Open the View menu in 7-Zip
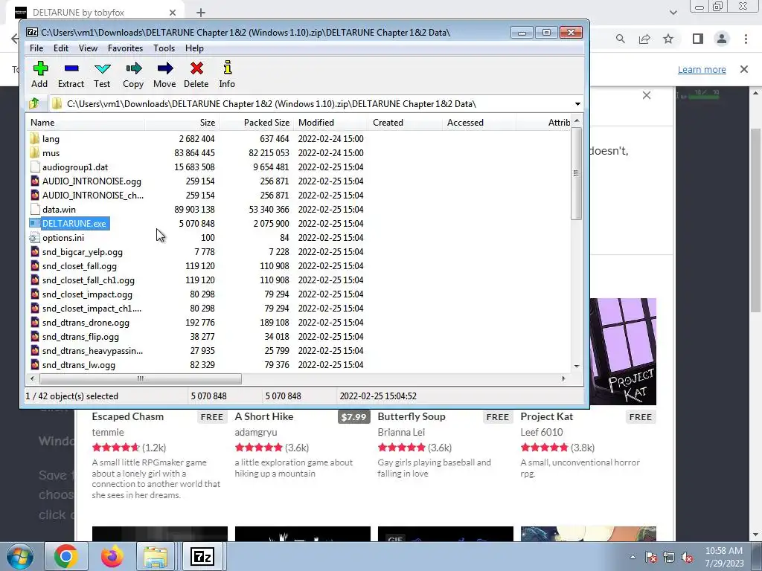Screen dimensions: 762x571 point(88,48)
